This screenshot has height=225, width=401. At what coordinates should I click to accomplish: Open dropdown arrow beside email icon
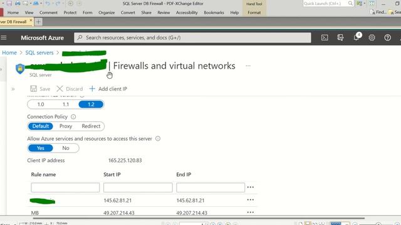coord(31,3)
